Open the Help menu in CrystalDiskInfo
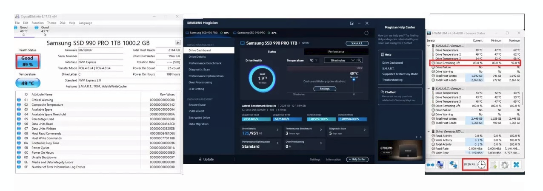The width and height of the screenshot is (543, 191). tap(72, 23)
